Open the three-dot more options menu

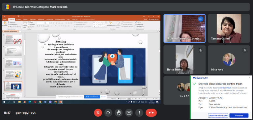(x=139, y=113)
